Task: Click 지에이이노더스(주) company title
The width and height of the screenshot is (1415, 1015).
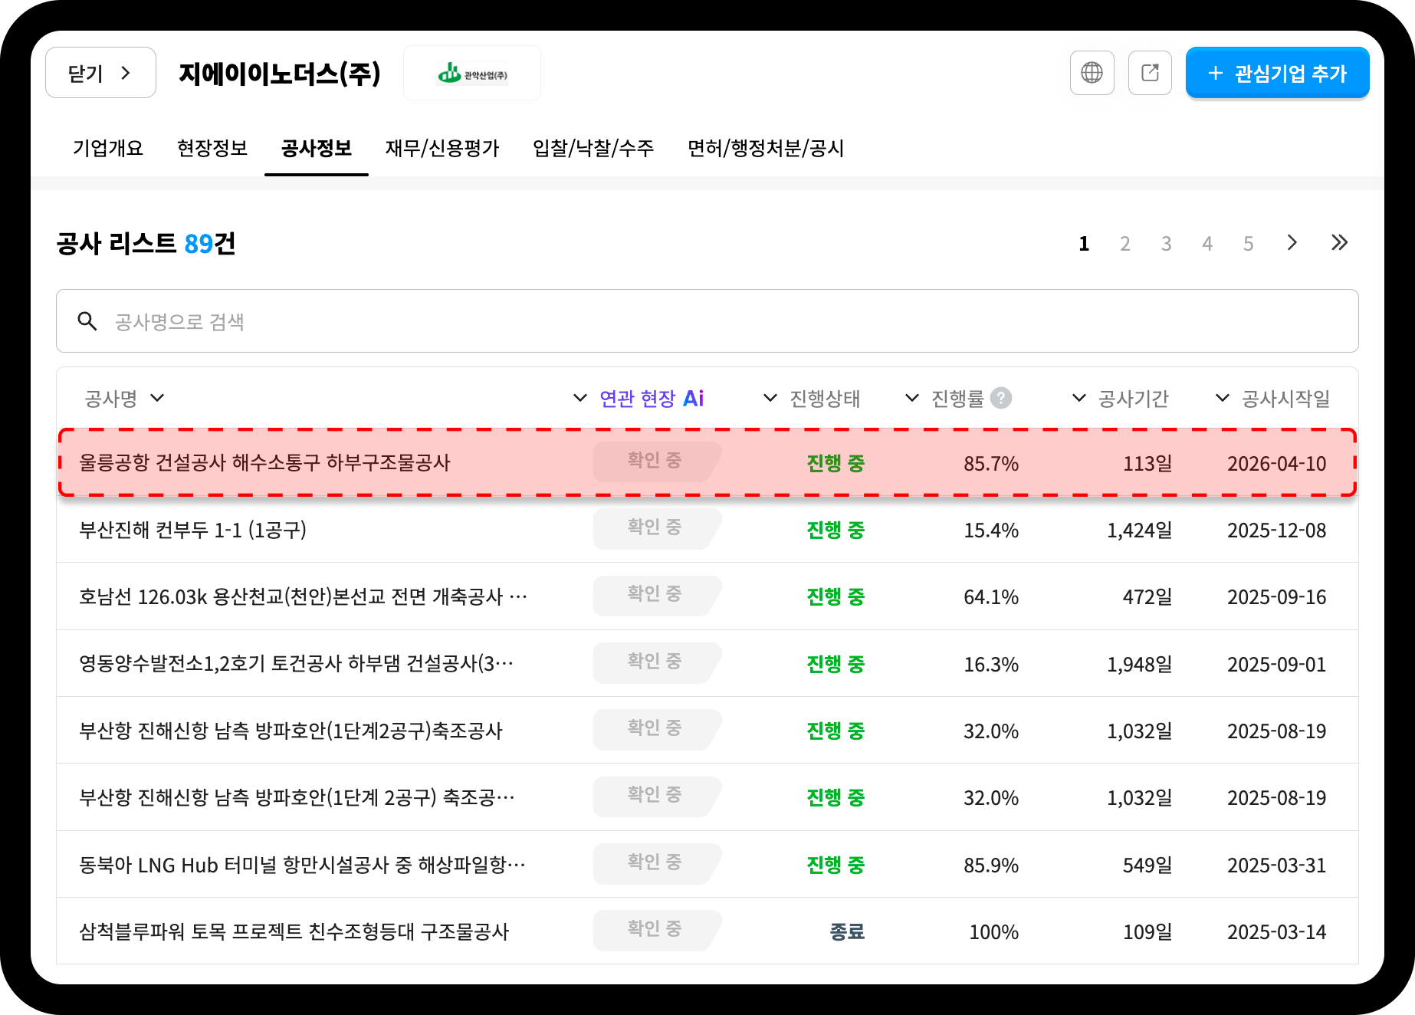Action: (x=280, y=74)
